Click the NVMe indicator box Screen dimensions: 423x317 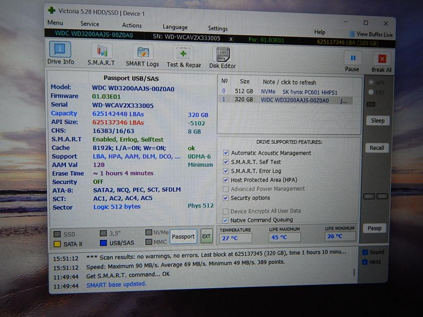(149, 232)
